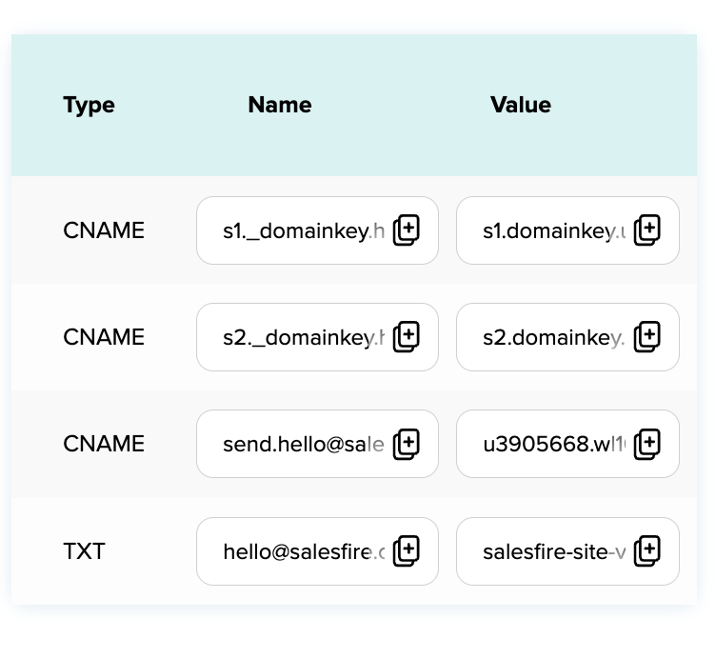Click CNAME in the send.hello row
716x659 pixels.
[x=104, y=444]
